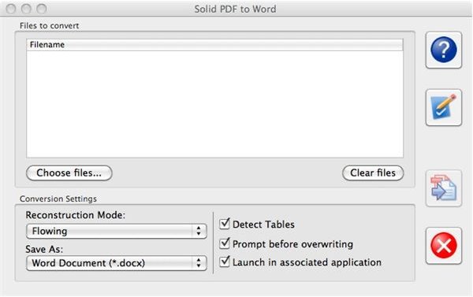Open help with the blue question mark icon
The height and width of the screenshot is (297, 473).
coord(443,50)
